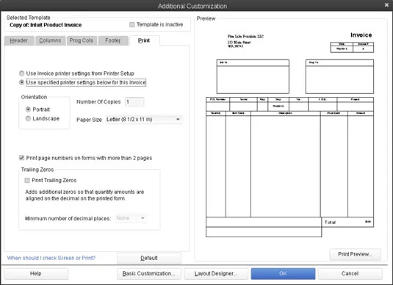This screenshot has height=285, width=393.
Task: Choose Landscape orientation
Action: click(28, 118)
